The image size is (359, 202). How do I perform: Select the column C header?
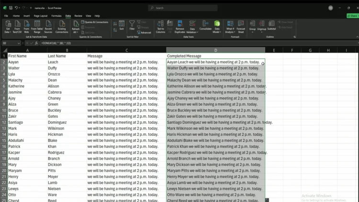tap(127, 50)
